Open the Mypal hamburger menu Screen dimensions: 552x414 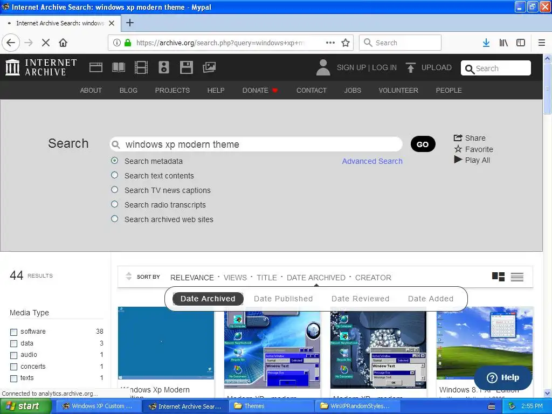pos(542,43)
